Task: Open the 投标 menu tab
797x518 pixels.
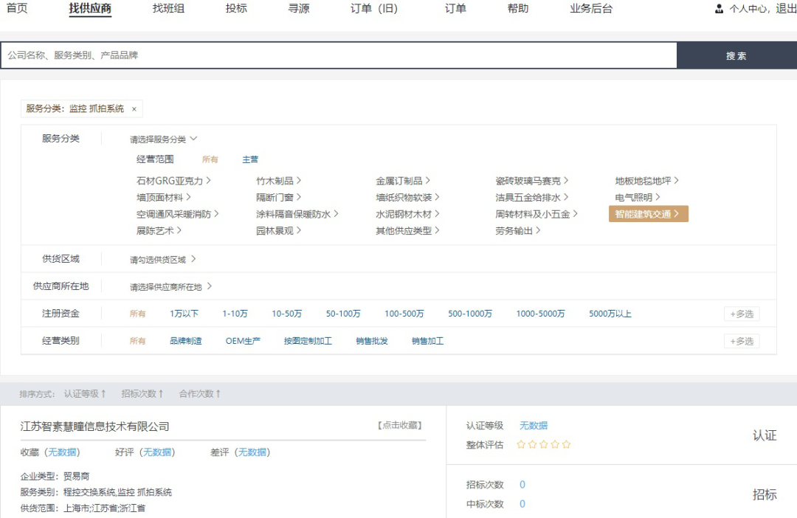Action: tap(236, 9)
